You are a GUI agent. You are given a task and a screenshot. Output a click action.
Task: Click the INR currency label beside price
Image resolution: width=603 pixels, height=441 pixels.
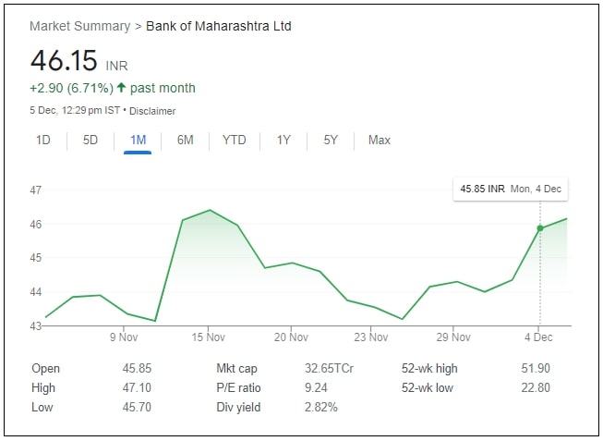(x=116, y=66)
